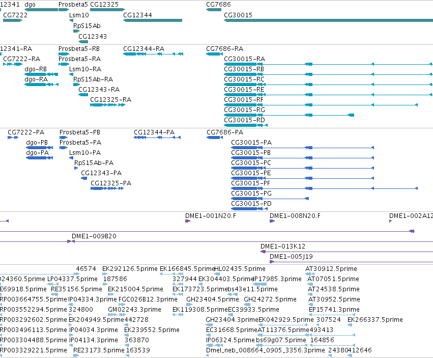Image resolution: width=433 pixels, height=358 pixels.
Task: Select the CG30015 gene label
Action: [x=238, y=15]
